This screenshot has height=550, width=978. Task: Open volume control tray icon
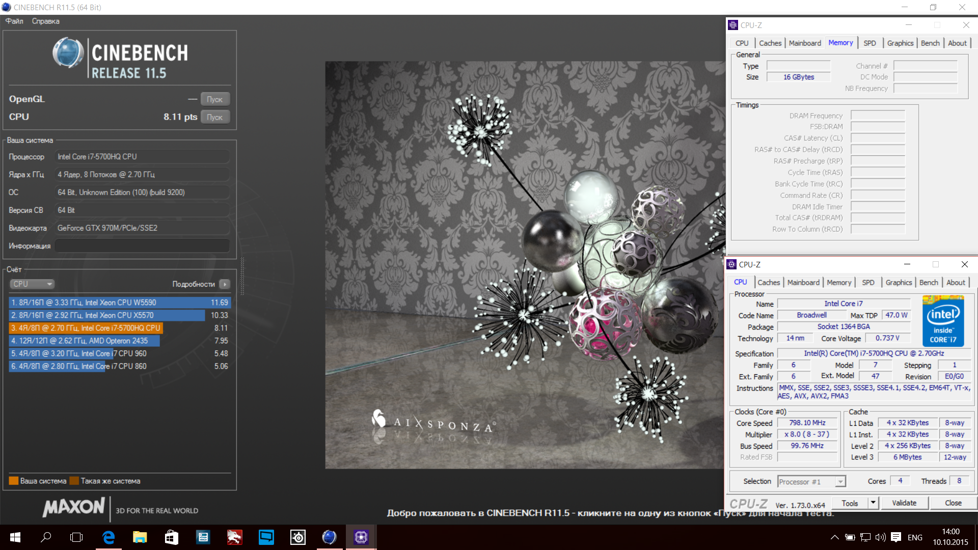coord(880,537)
